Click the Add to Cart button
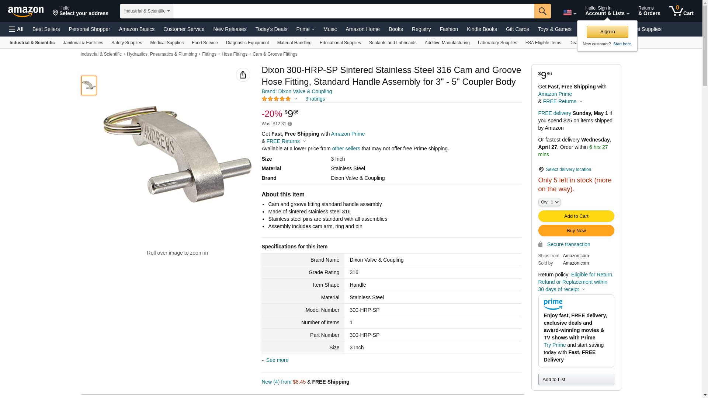Image resolution: width=708 pixels, height=398 pixels. [x=576, y=216]
